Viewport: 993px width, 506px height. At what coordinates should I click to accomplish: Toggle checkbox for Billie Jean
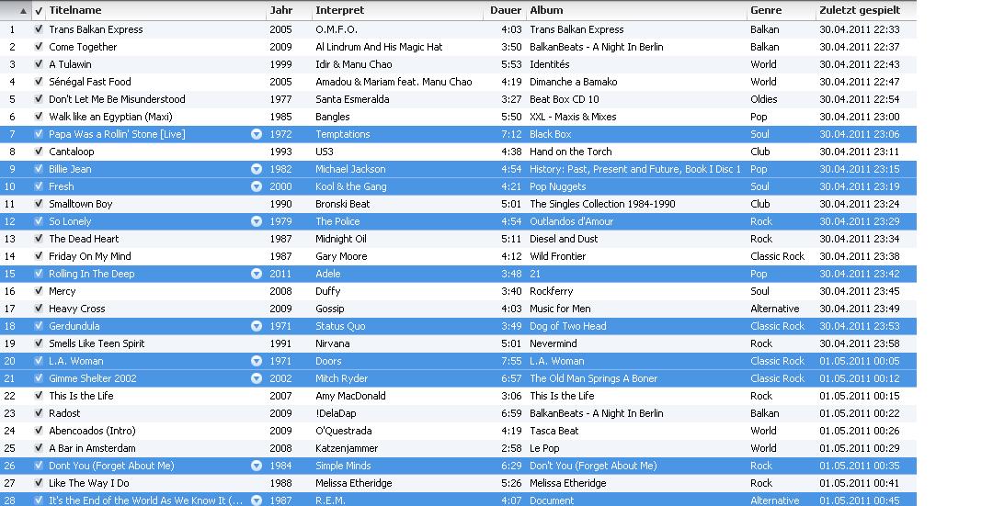tap(39, 169)
